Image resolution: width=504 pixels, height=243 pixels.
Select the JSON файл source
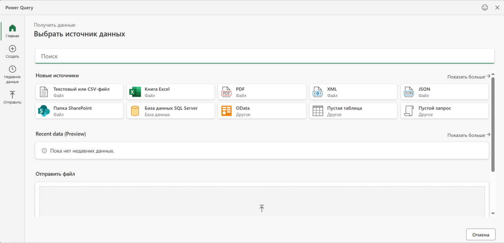[x=444, y=91]
